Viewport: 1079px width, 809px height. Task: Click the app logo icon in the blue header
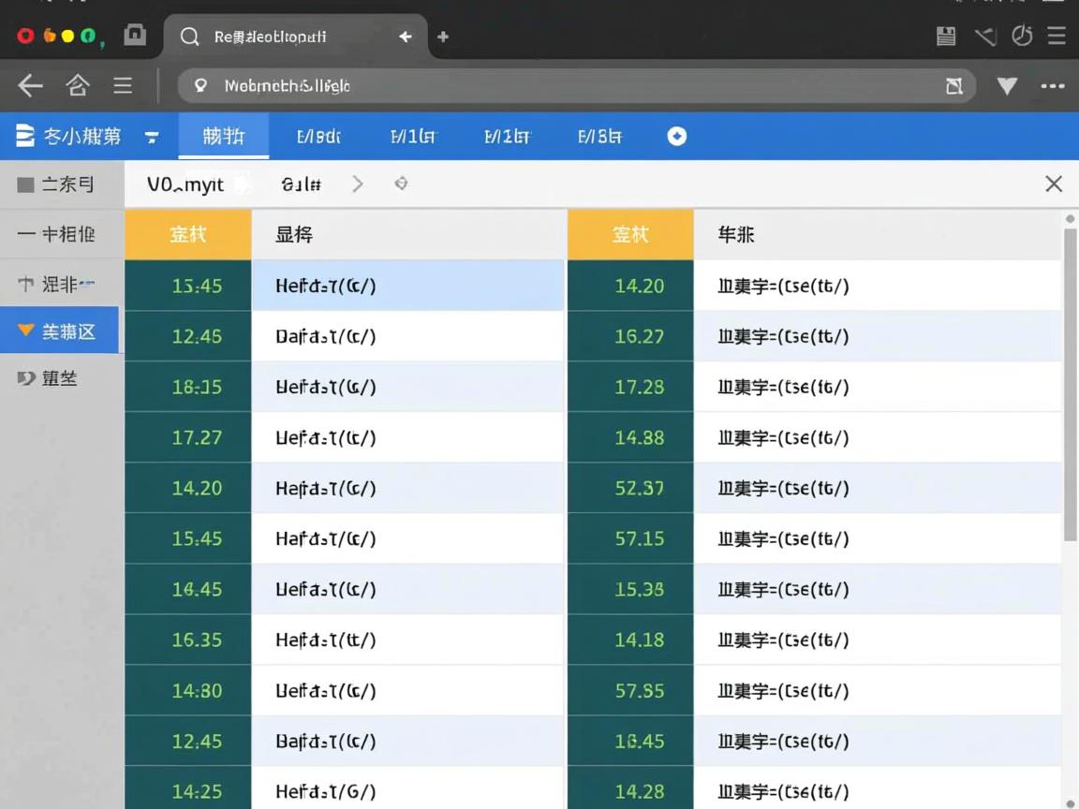[23, 135]
